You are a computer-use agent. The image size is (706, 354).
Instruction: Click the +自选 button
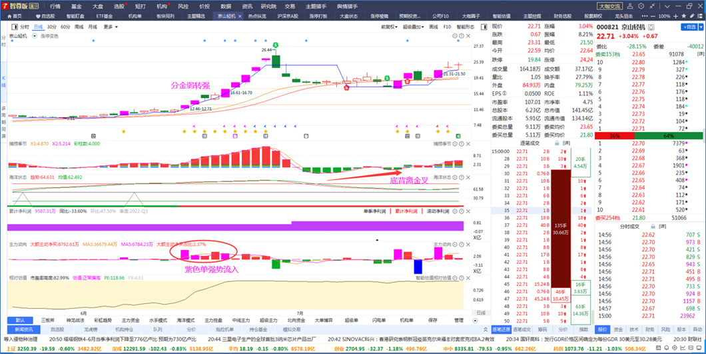pos(689,27)
